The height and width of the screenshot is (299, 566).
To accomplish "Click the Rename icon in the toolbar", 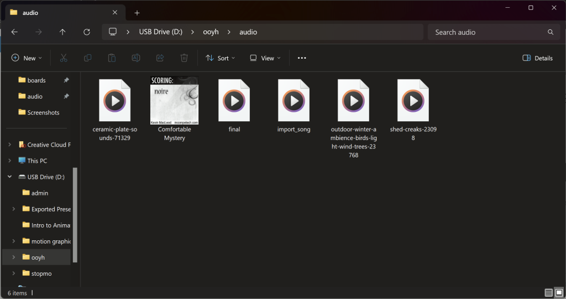I will (136, 58).
